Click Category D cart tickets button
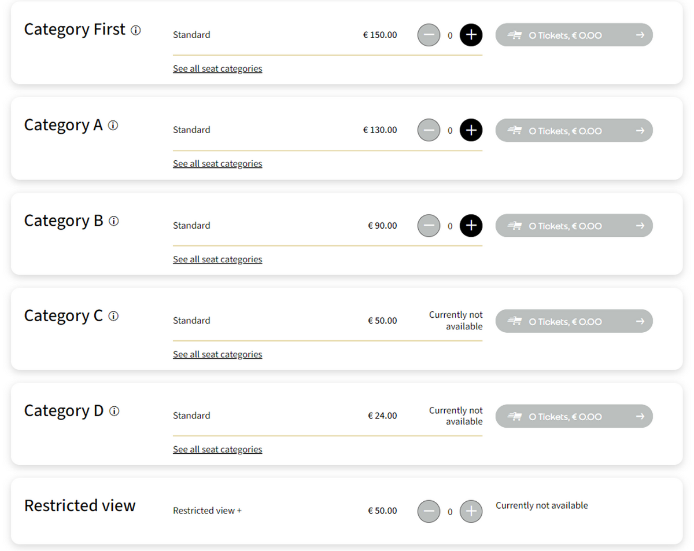This screenshot has height=551, width=694. [x=574, y=417]
